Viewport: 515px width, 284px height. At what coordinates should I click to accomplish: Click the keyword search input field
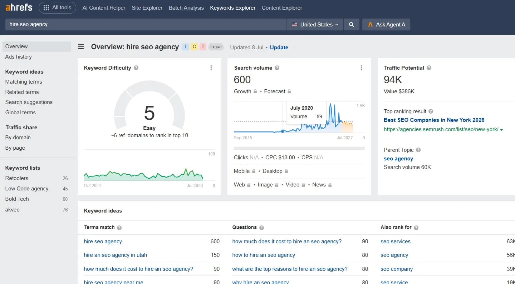click(x=146, y=24)
